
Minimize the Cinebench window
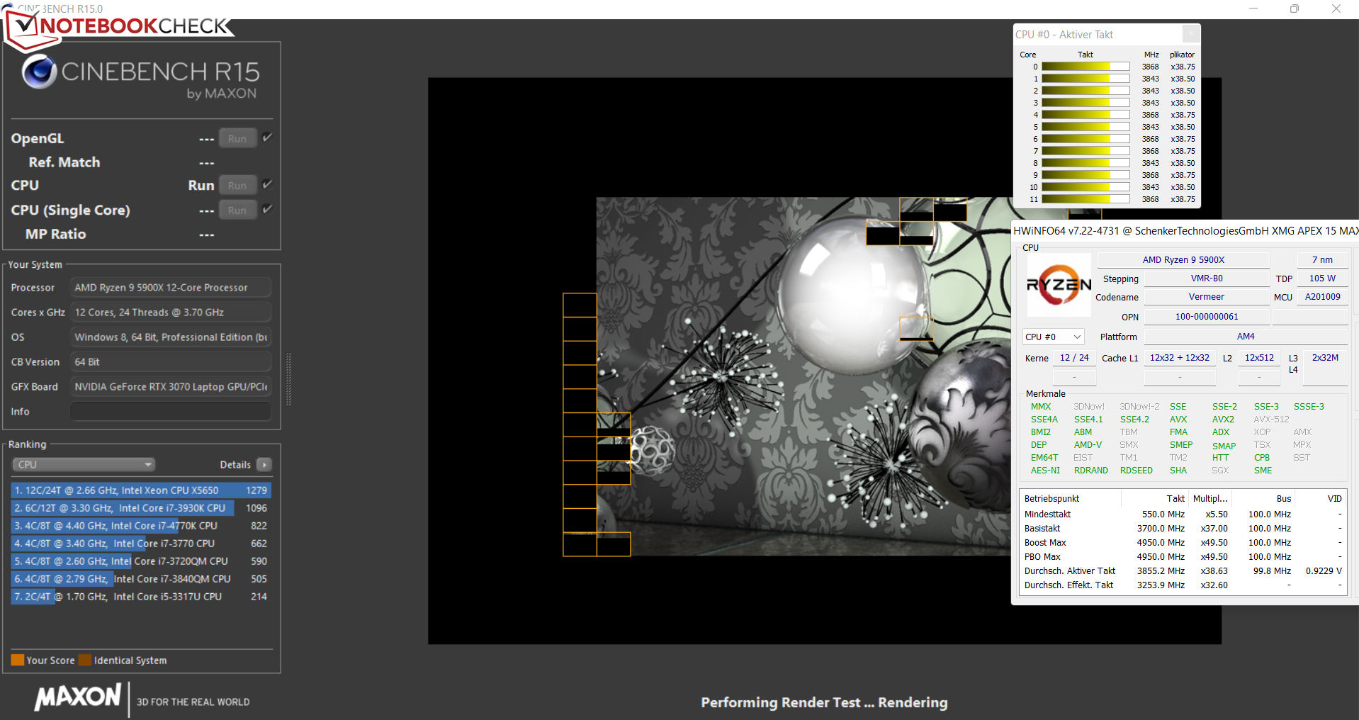point(1253,9)
